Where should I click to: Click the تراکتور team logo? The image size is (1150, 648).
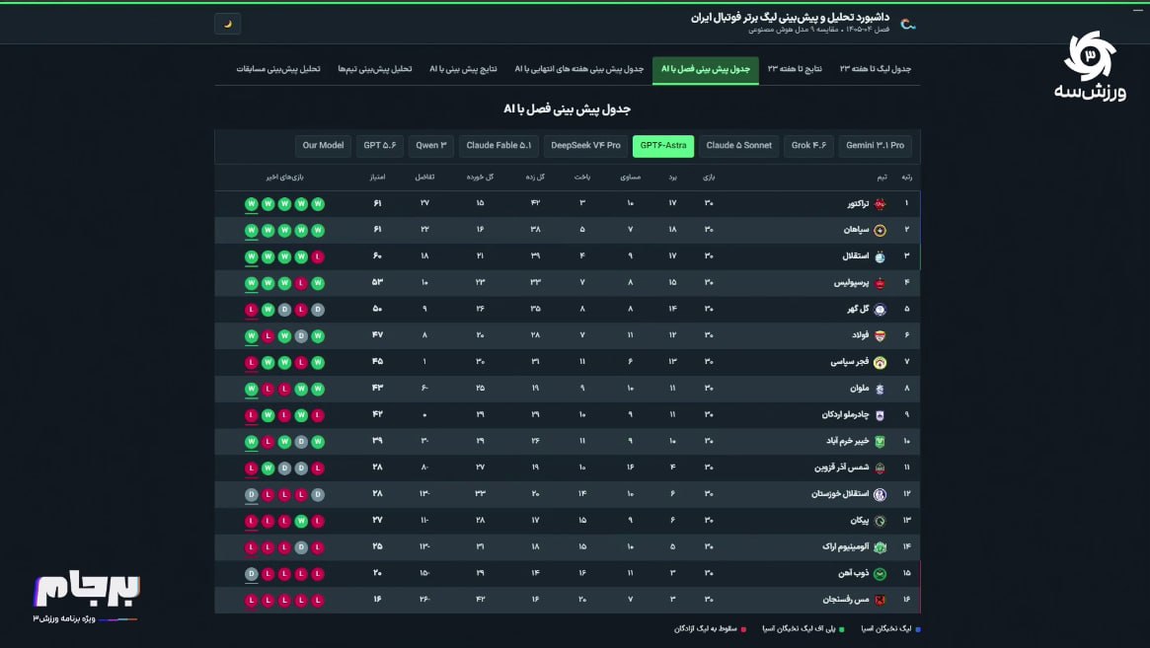(x=881, y=204)
